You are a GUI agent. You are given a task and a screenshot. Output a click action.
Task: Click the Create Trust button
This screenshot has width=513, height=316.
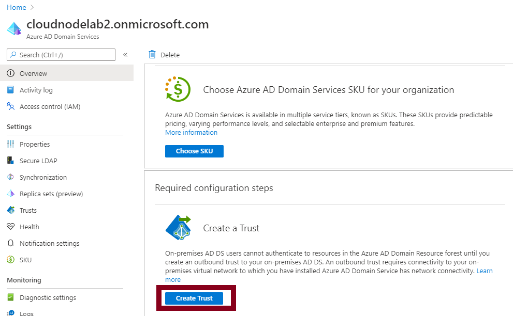click(194, 298)
